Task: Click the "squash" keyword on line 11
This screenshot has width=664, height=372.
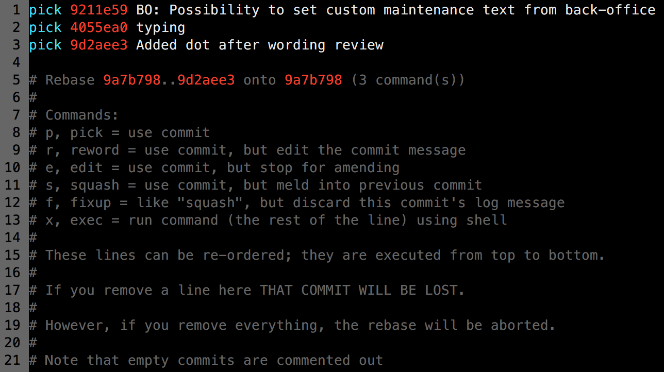Action: [x=95, y=185]
